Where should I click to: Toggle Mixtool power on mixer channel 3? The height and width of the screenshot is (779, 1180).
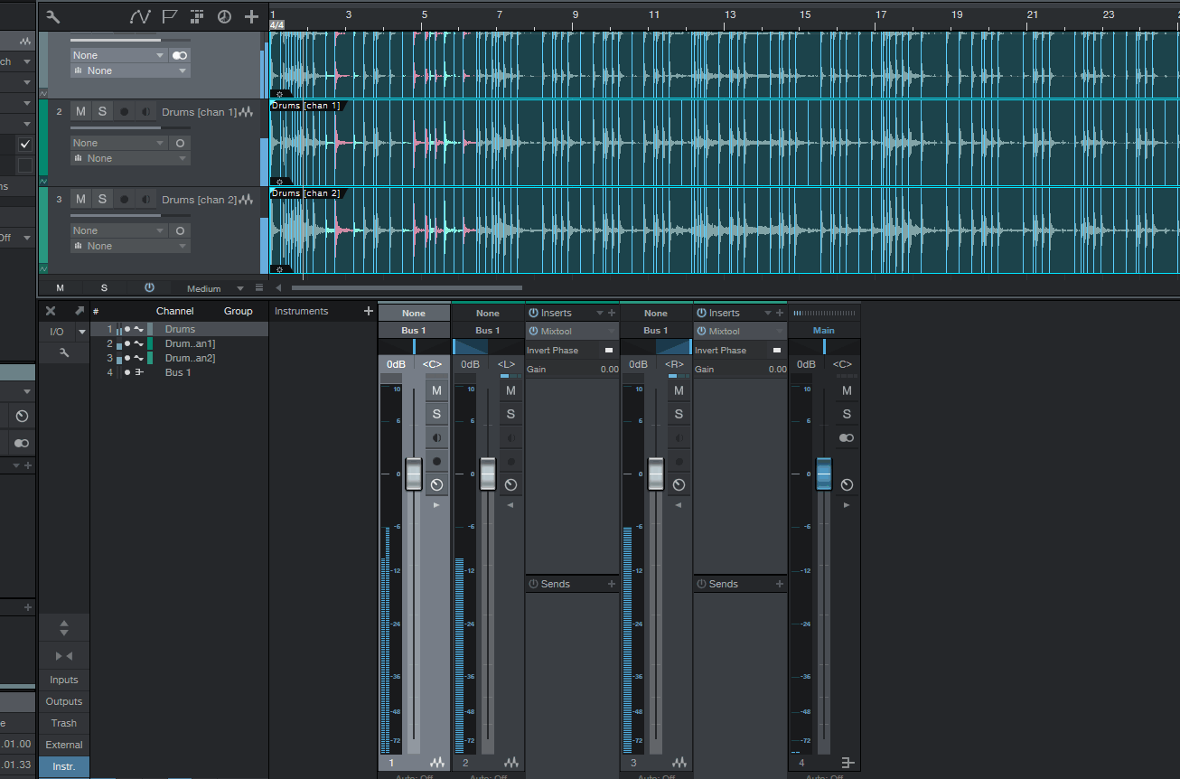[x=701, y=332]
